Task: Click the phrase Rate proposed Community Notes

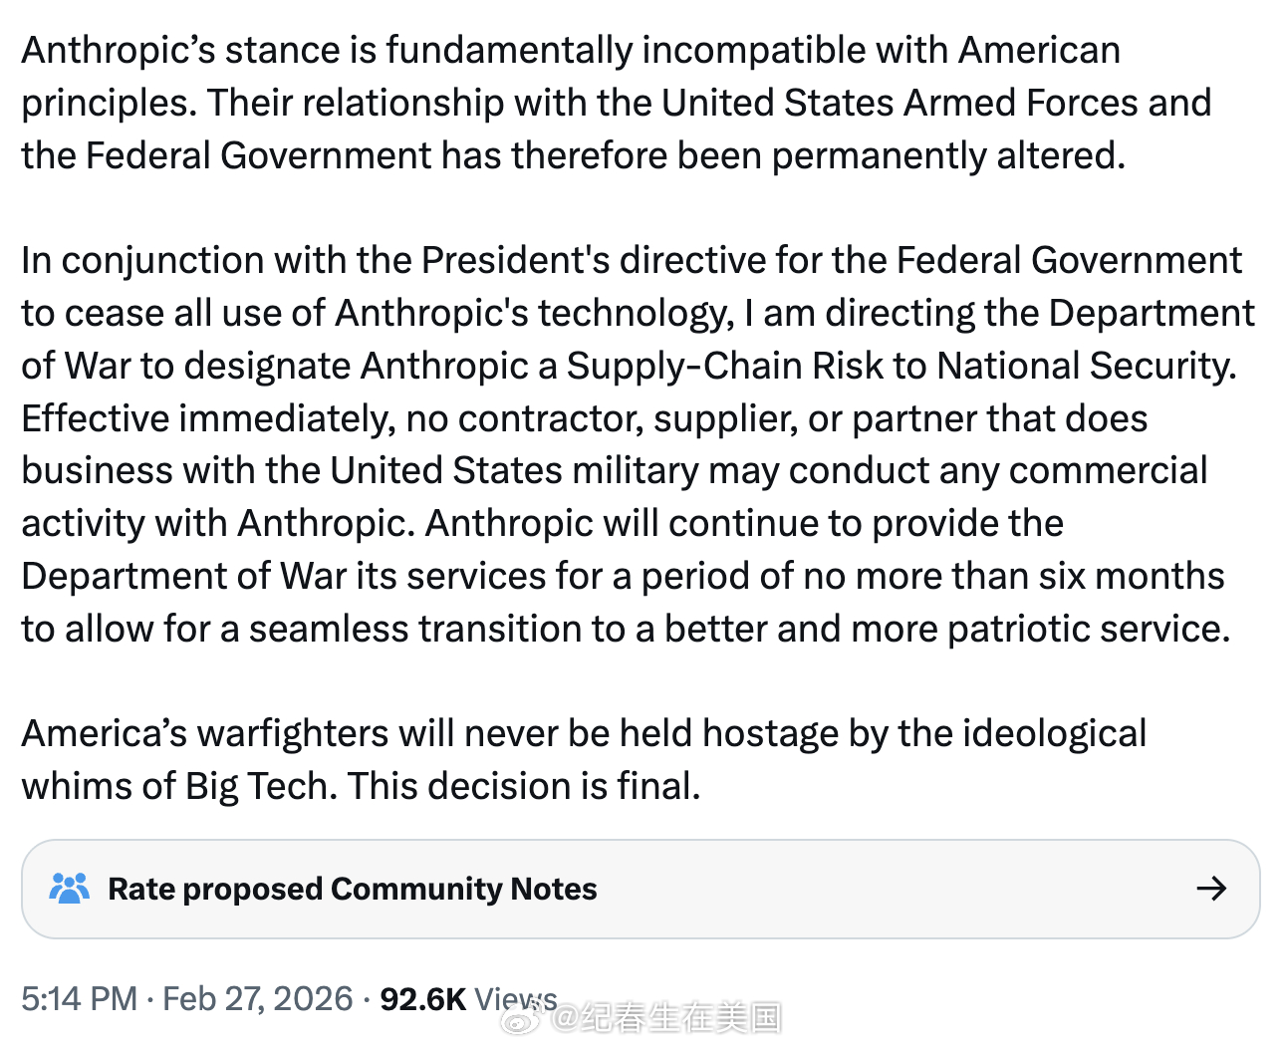Action: [x=353, y=889]
